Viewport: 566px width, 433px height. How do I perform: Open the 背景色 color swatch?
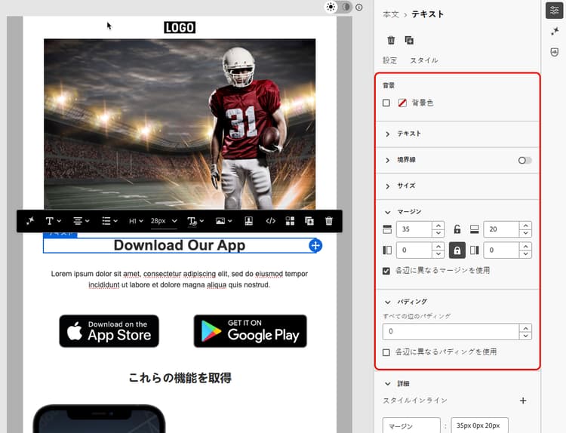click(x=402, y=103)
